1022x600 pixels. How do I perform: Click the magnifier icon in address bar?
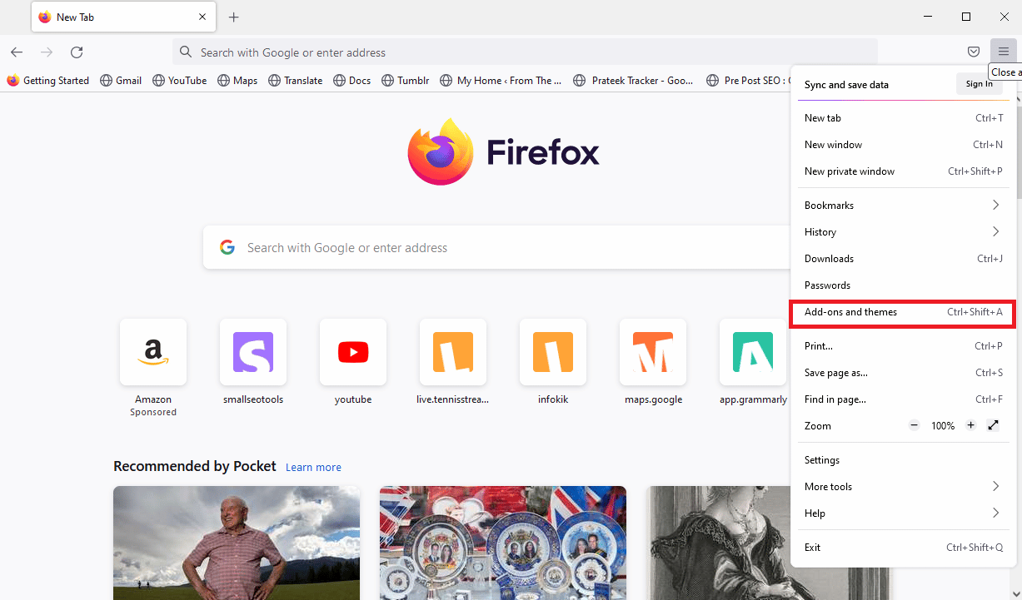tap(187, 52)
